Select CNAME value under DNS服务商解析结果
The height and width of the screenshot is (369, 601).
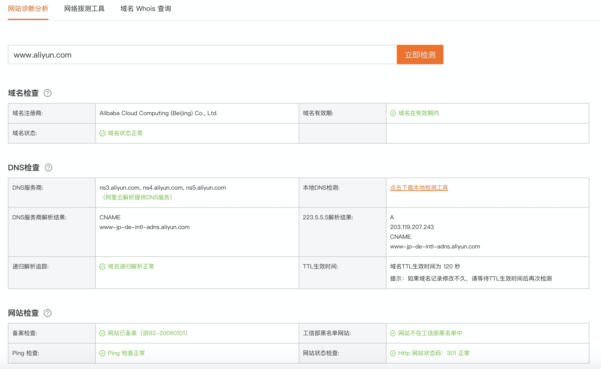[x=144, y=227]
